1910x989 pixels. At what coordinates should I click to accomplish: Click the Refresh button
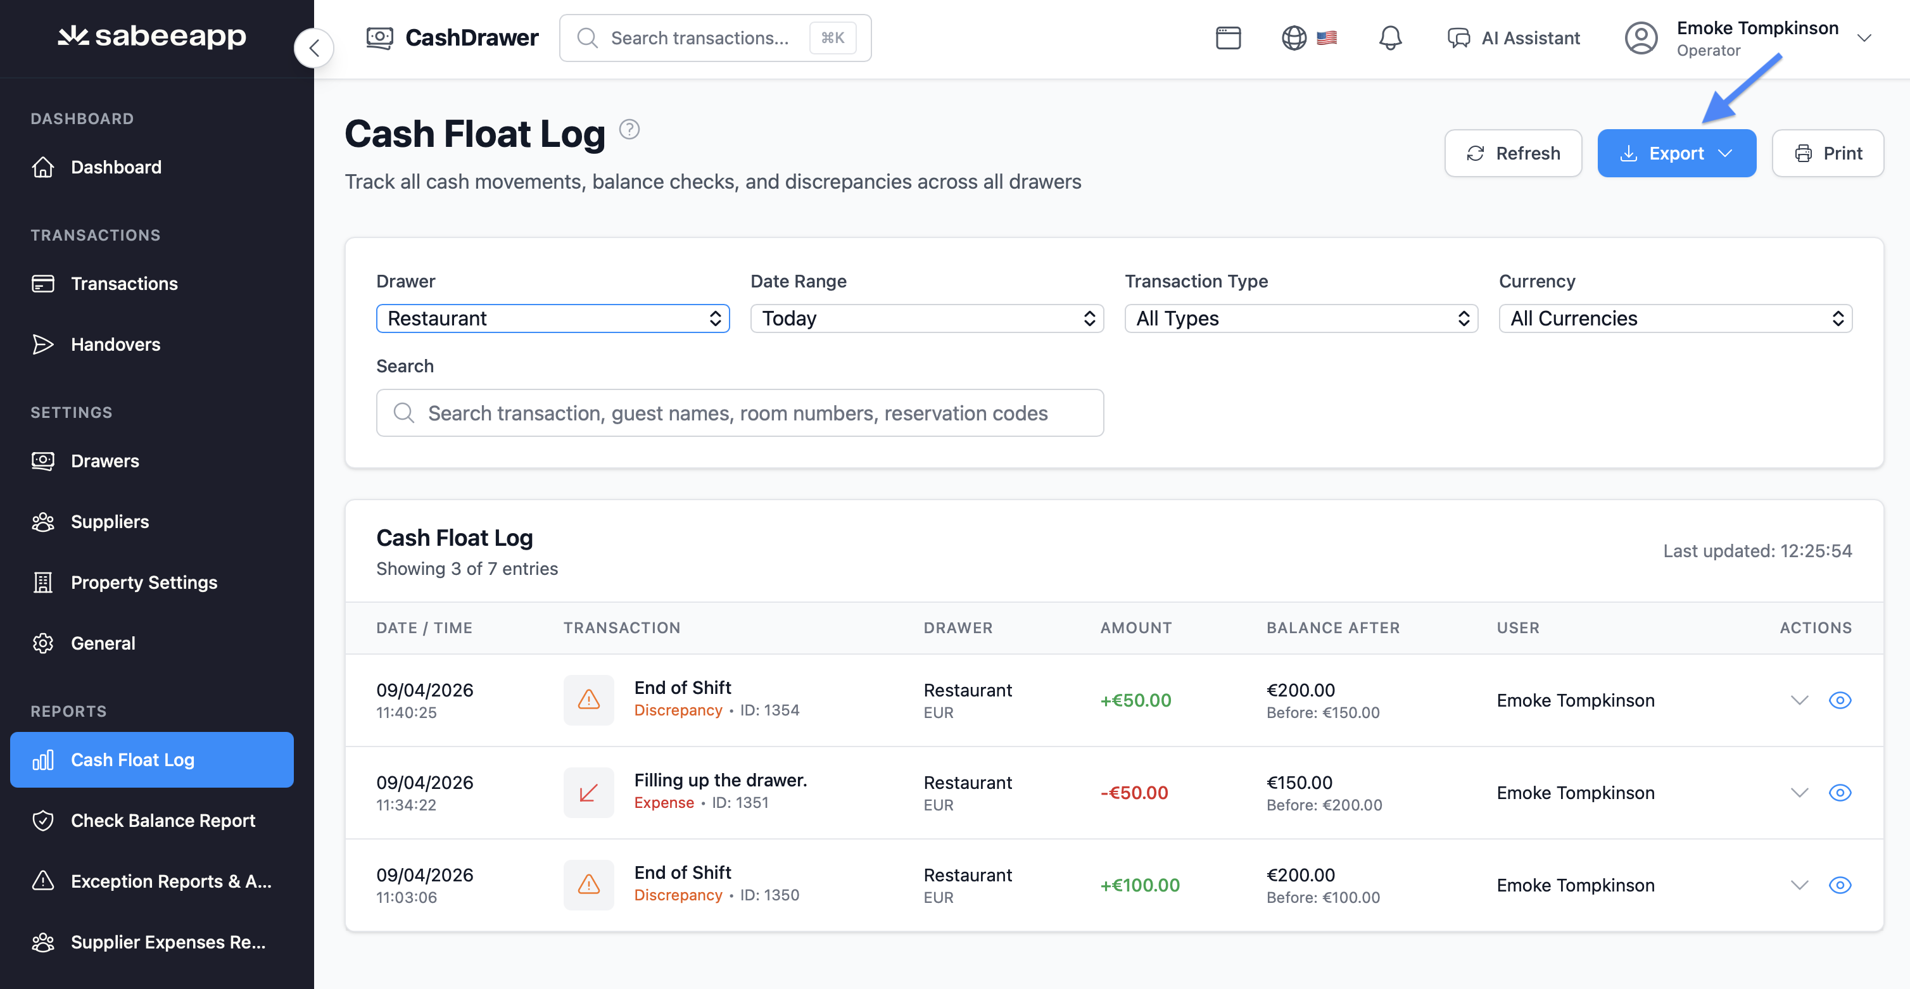[1512, 153]
